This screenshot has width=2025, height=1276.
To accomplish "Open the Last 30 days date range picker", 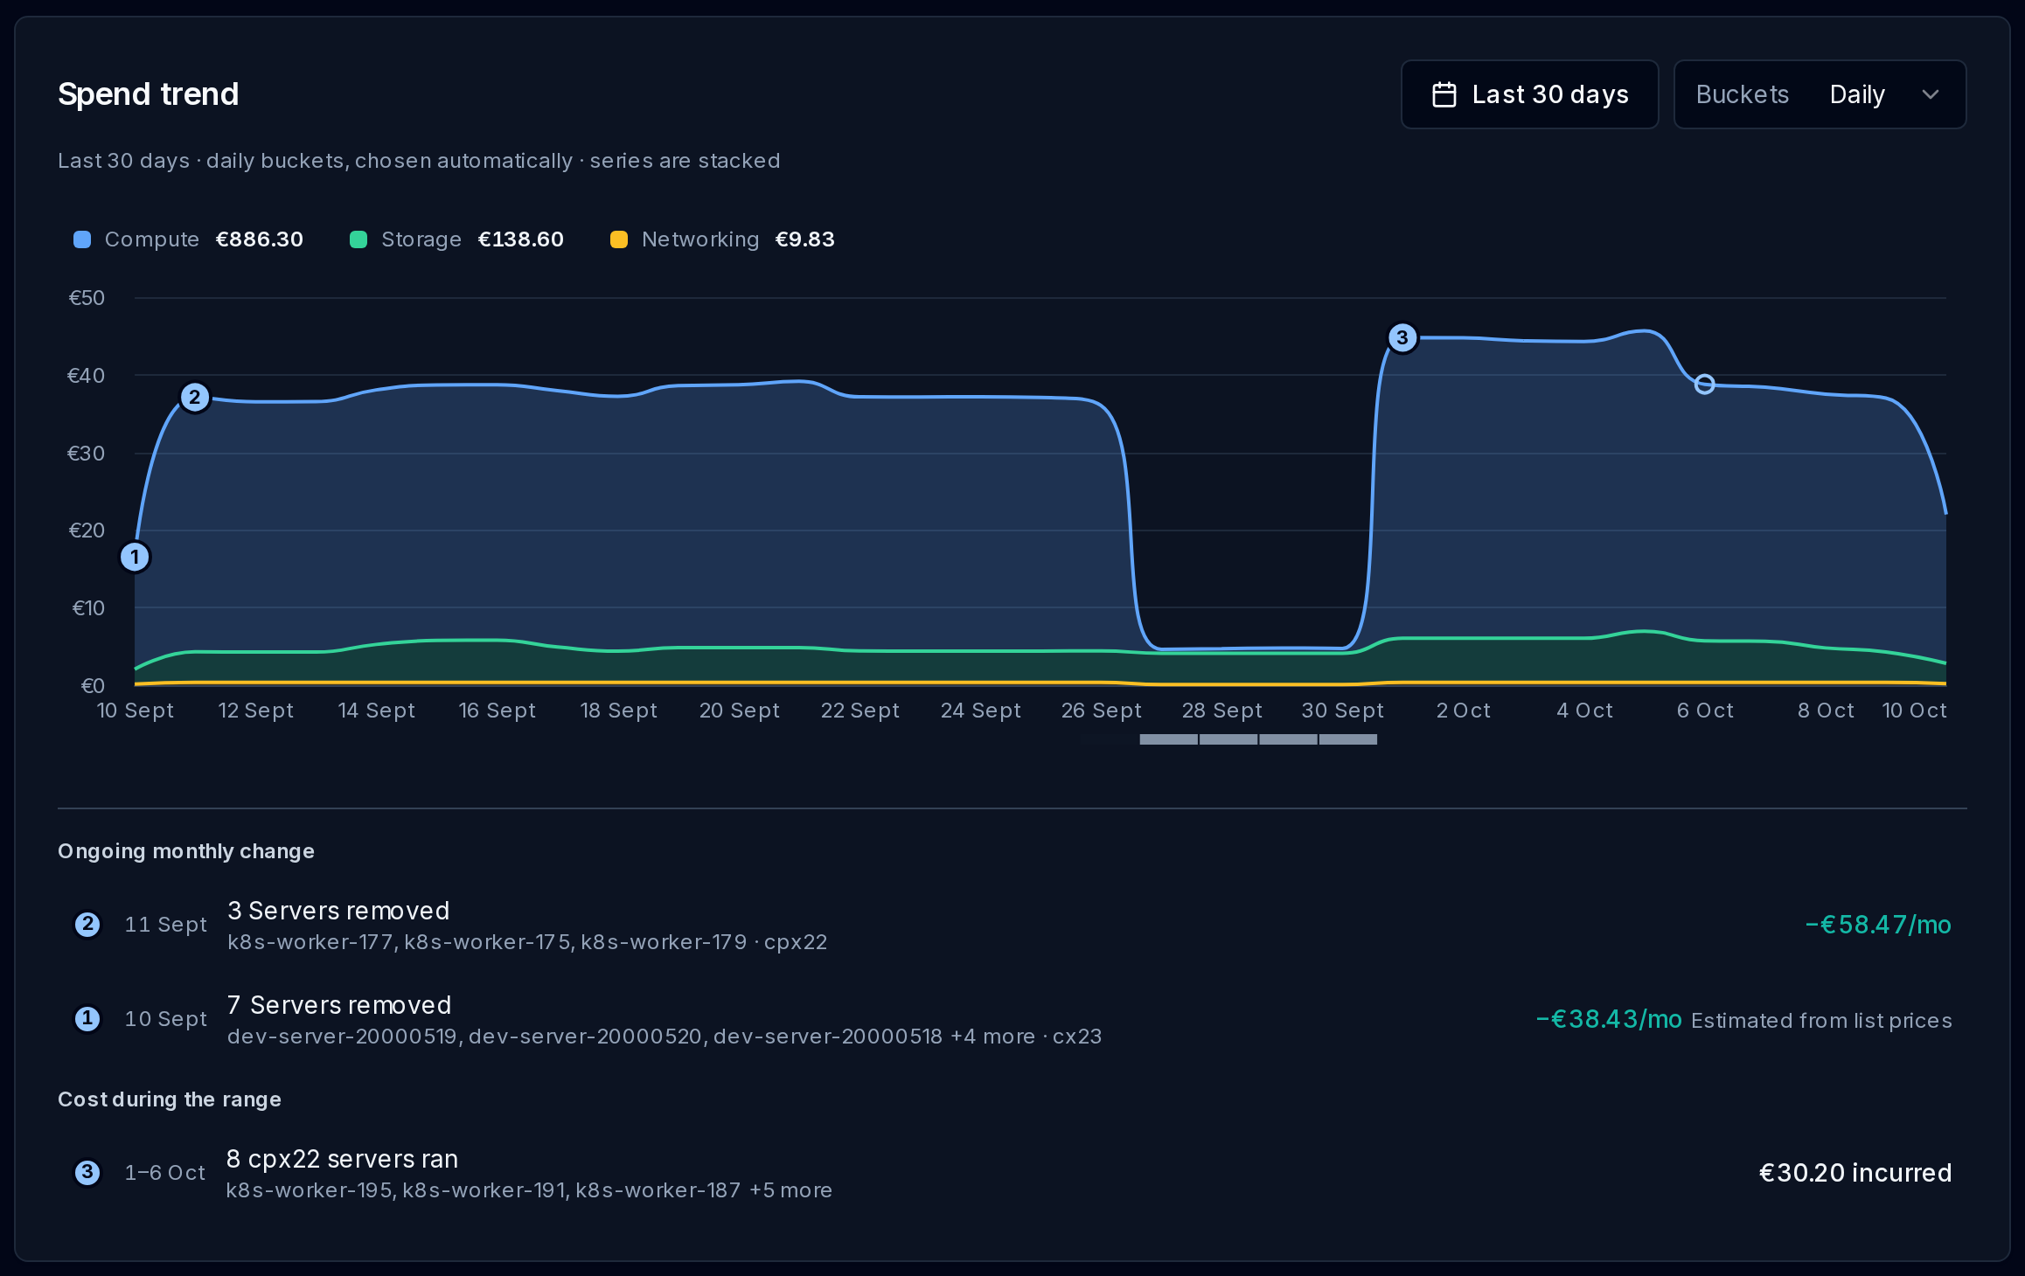I will click(1529, 94).
